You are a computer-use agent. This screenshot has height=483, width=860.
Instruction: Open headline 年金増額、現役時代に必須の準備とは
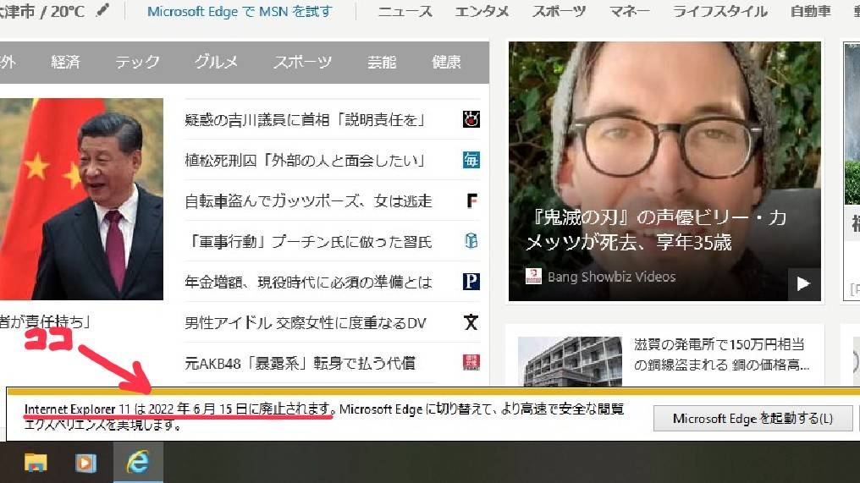coord(309,282)
